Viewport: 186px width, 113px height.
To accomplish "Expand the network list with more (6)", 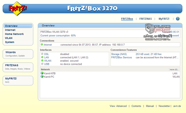I will (x=174, y=69).
